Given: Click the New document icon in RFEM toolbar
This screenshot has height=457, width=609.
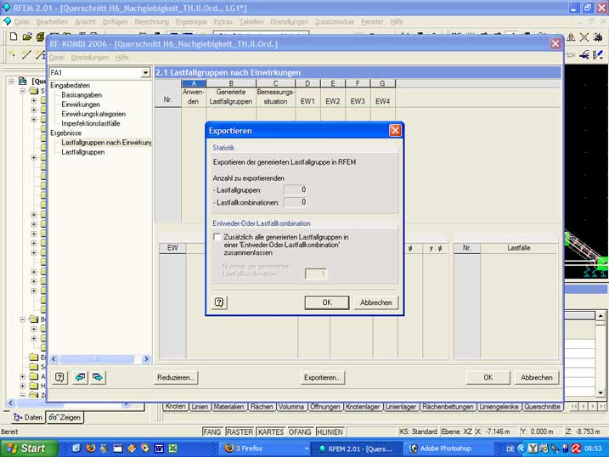Looking at the screenshot, I should [14, 37].
